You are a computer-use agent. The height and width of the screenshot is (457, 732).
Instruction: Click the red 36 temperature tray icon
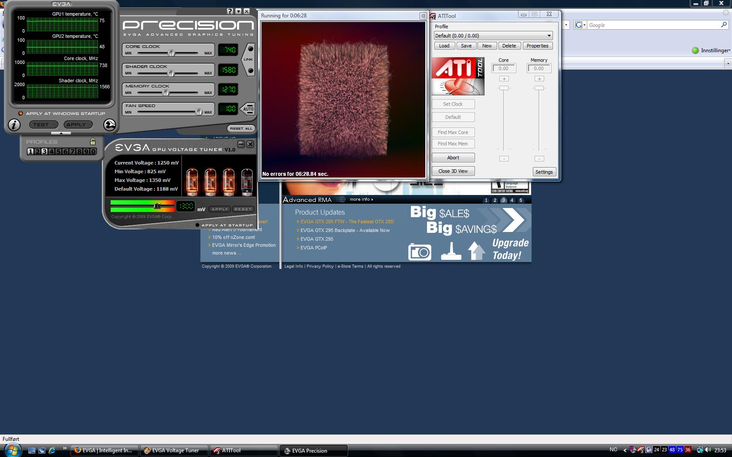(688, 450)
